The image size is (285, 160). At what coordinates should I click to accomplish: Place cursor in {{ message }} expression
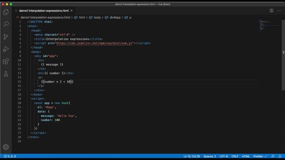(x=52, y=64)
